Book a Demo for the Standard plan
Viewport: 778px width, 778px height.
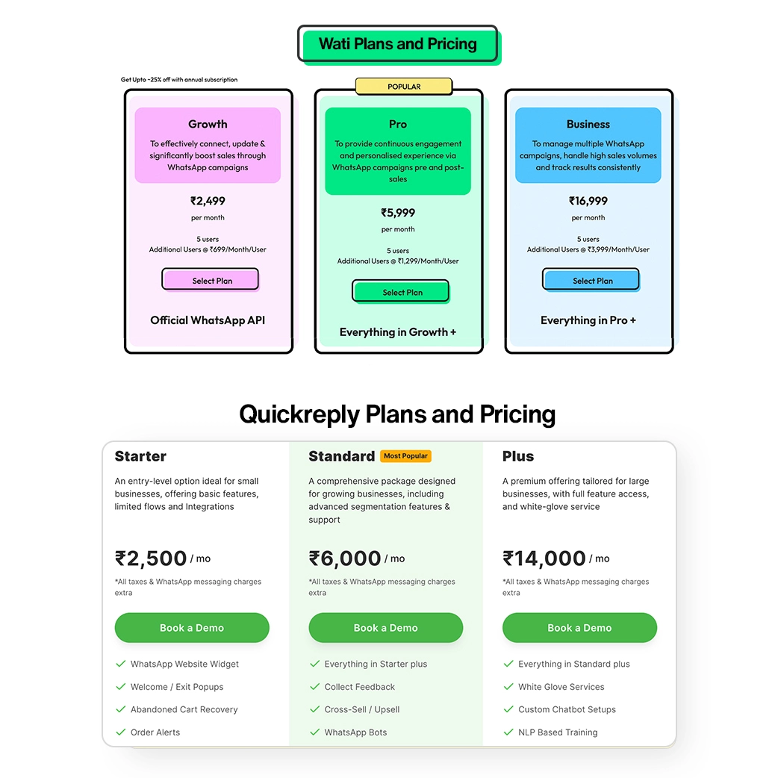click(x=385, y=628)
